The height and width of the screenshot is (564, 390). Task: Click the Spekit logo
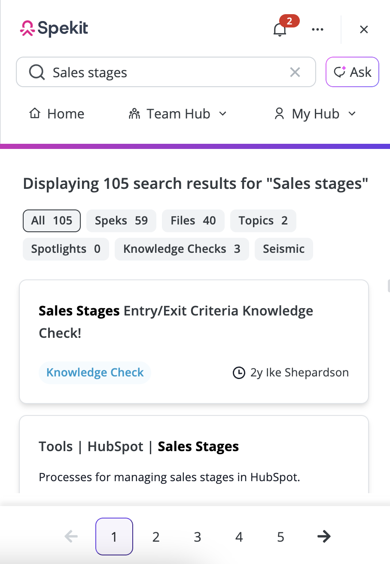(x=54, y=29)
